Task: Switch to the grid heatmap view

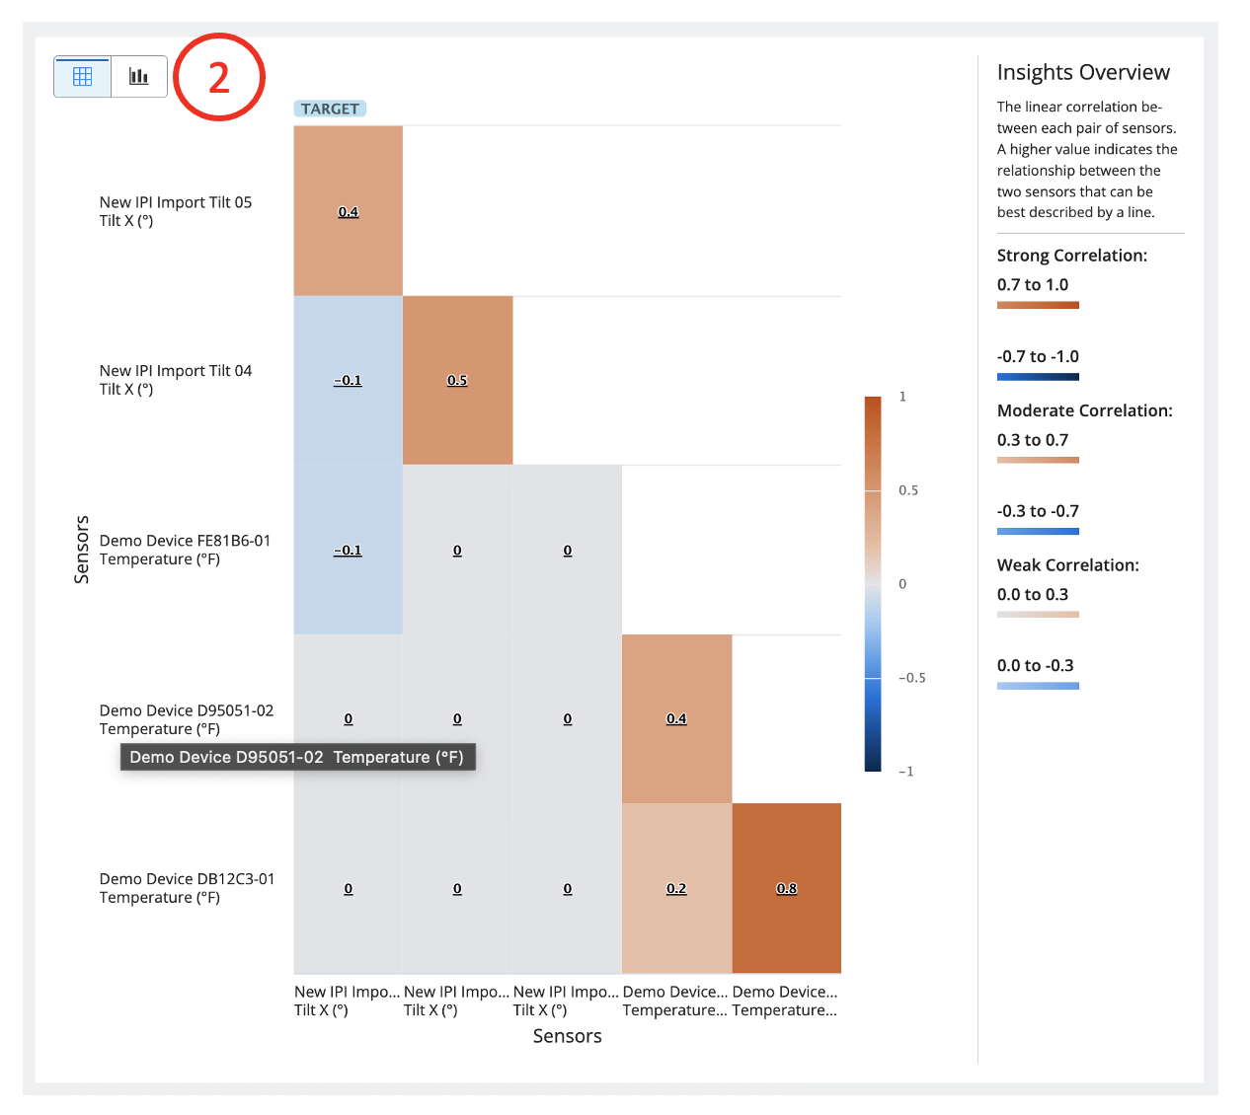Action: 83,77
